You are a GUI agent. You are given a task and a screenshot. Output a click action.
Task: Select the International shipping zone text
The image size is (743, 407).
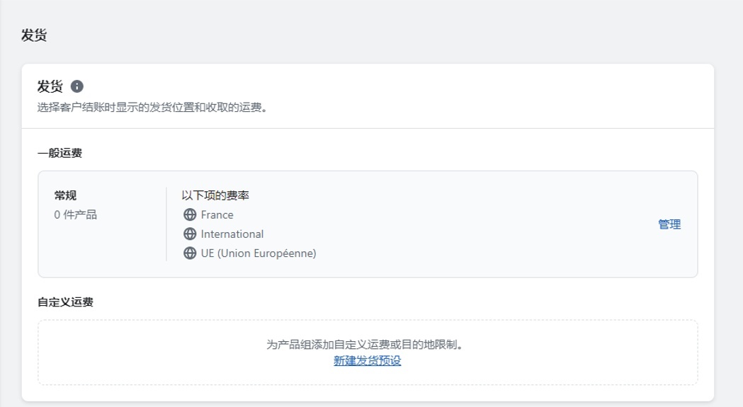tap(232, 234)
